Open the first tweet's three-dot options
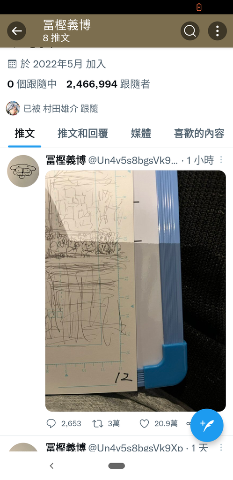This screenshot has height=480, width=233. pos(221,159)
